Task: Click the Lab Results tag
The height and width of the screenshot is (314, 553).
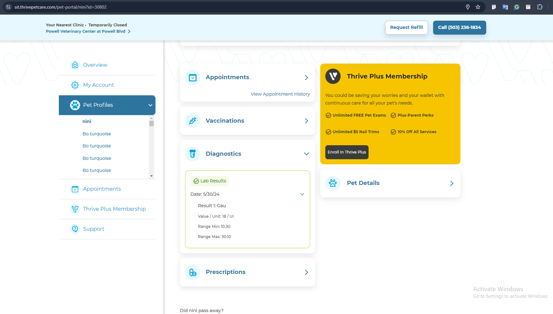Action: [210, 181]
